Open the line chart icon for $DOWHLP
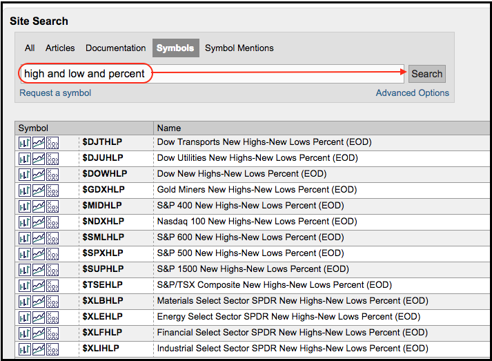This screenshot has width=492, height=361. tap(39, 174)
